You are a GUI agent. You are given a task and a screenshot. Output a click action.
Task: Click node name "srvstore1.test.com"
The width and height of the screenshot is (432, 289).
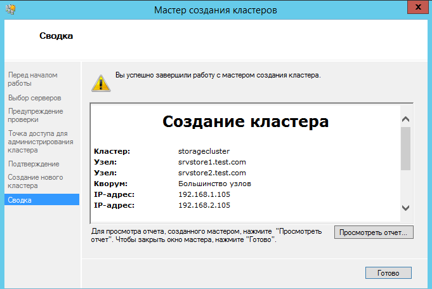coord(212,162)
